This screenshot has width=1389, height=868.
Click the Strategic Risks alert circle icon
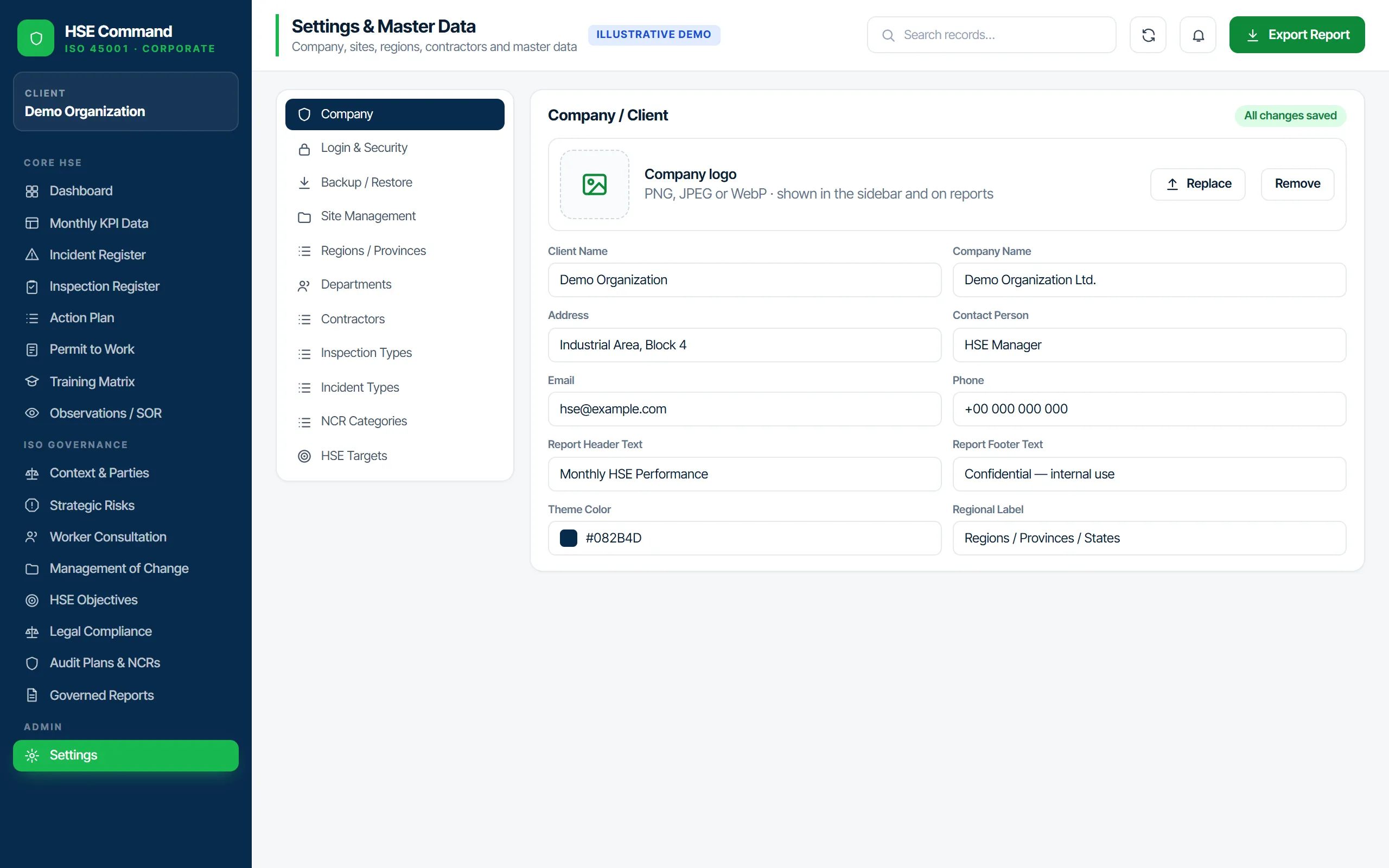(x=32, y=505)
